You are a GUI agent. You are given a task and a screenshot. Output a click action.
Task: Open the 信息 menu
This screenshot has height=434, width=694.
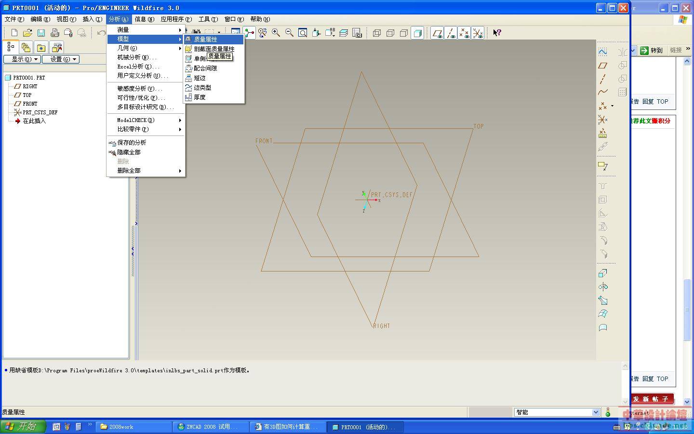tap(144, 19)
